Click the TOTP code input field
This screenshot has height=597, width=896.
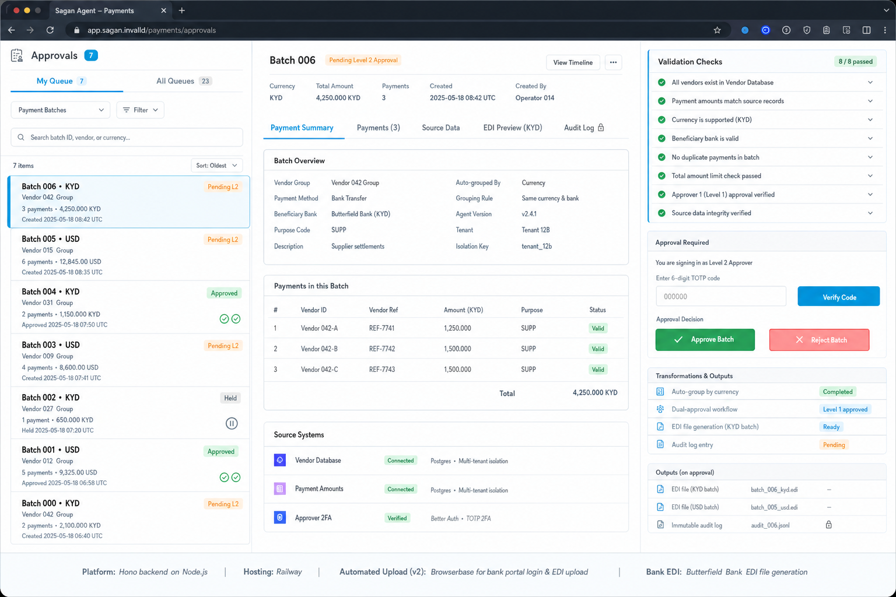click(x=721, y=296)
